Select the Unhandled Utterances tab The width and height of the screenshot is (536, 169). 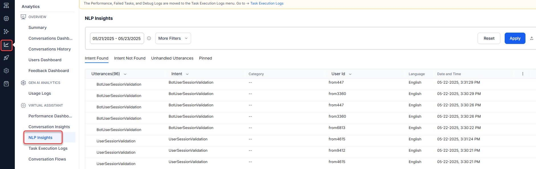(172, 58)
